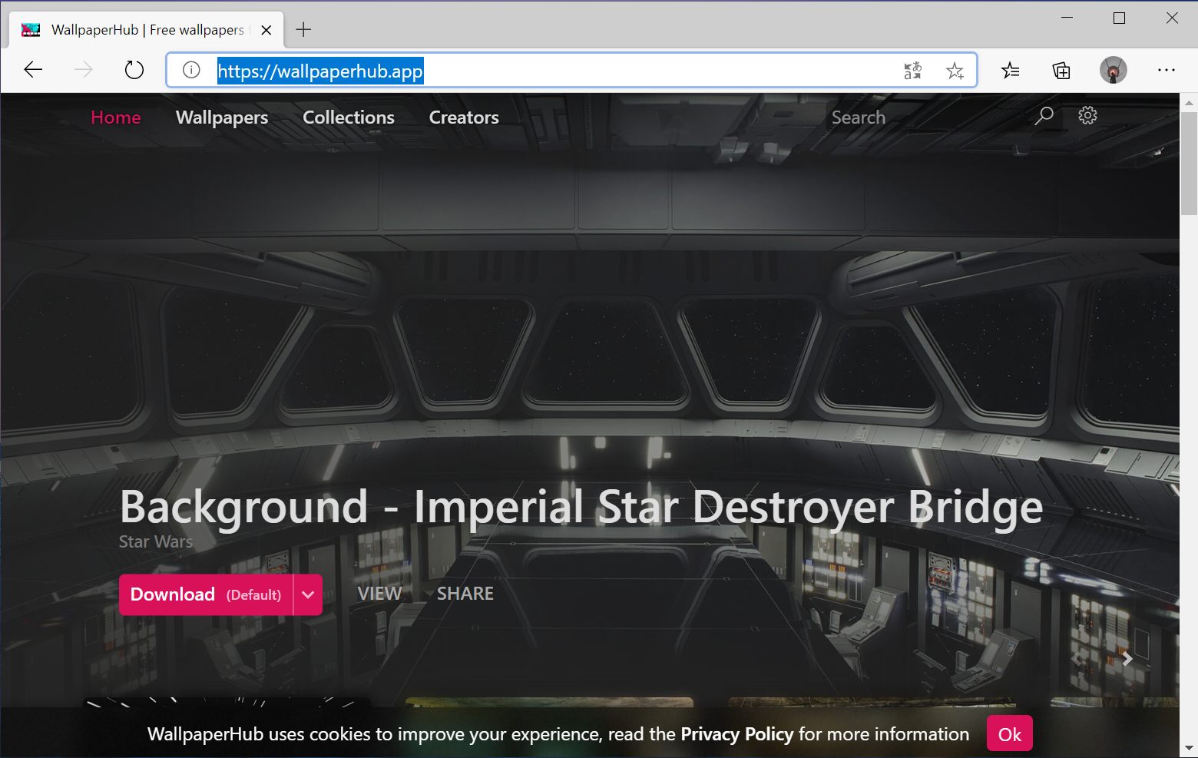Open the Favorites list icon

click(1011, 71)
